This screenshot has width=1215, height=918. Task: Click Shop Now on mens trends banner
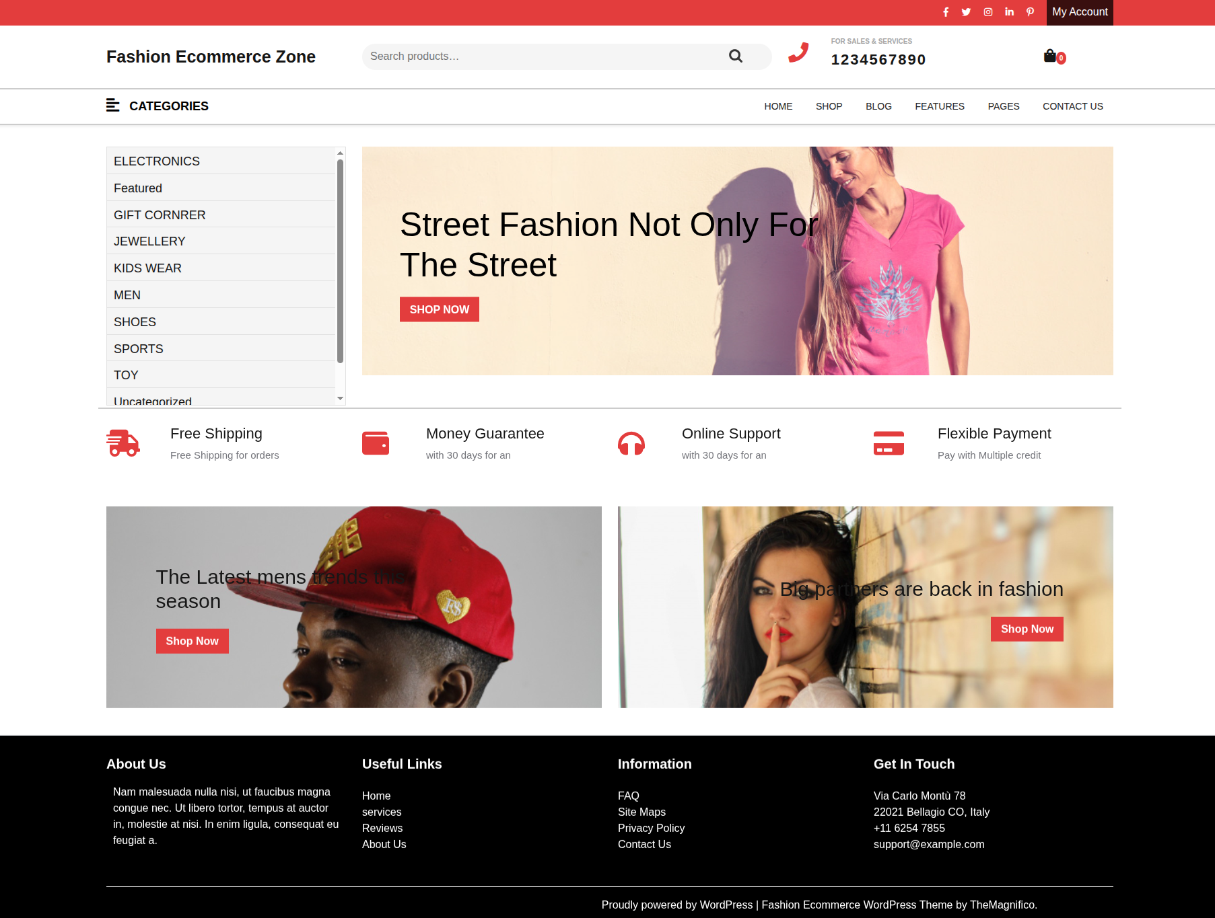(192, 641)
